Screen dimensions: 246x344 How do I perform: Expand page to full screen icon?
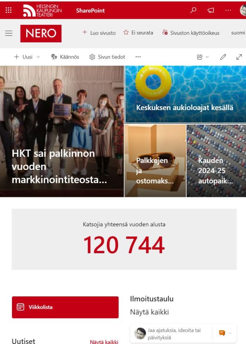coord(239,57)
